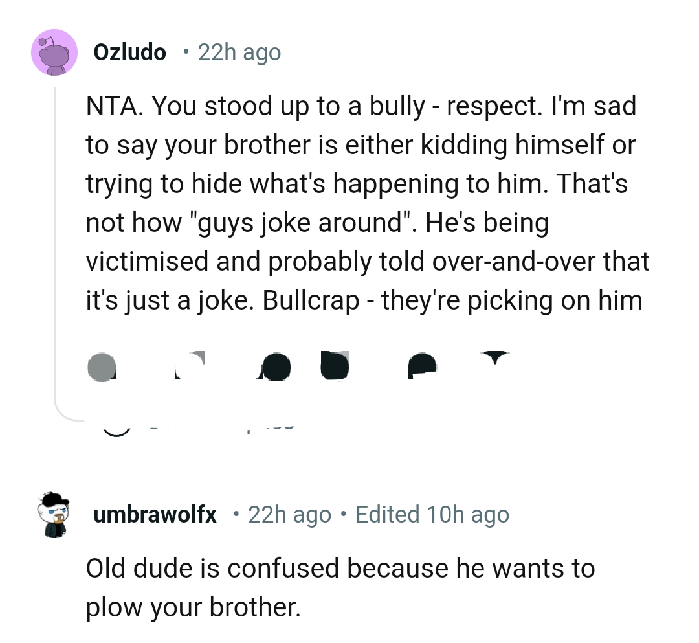Click the Edited 10h ago label
This screenshot has height=643, width=699.
pyautogui.click(x=432, y=514)
